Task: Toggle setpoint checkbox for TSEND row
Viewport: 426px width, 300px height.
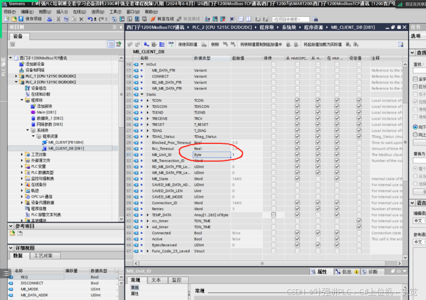Action: click(359, 113)
